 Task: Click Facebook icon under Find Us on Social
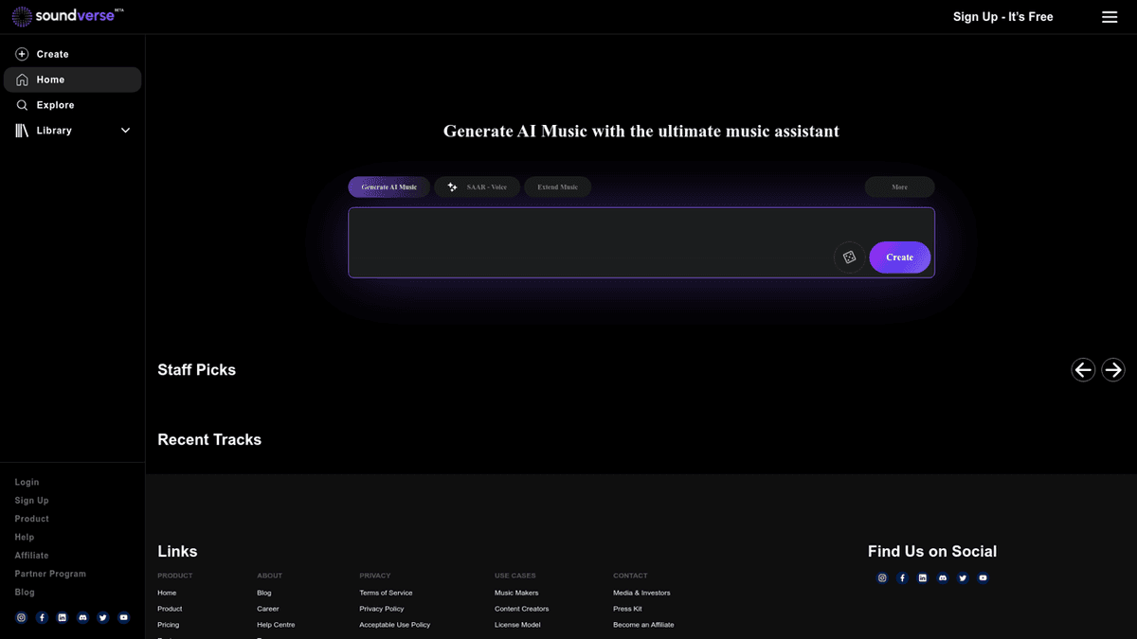[x=902, y=577]
